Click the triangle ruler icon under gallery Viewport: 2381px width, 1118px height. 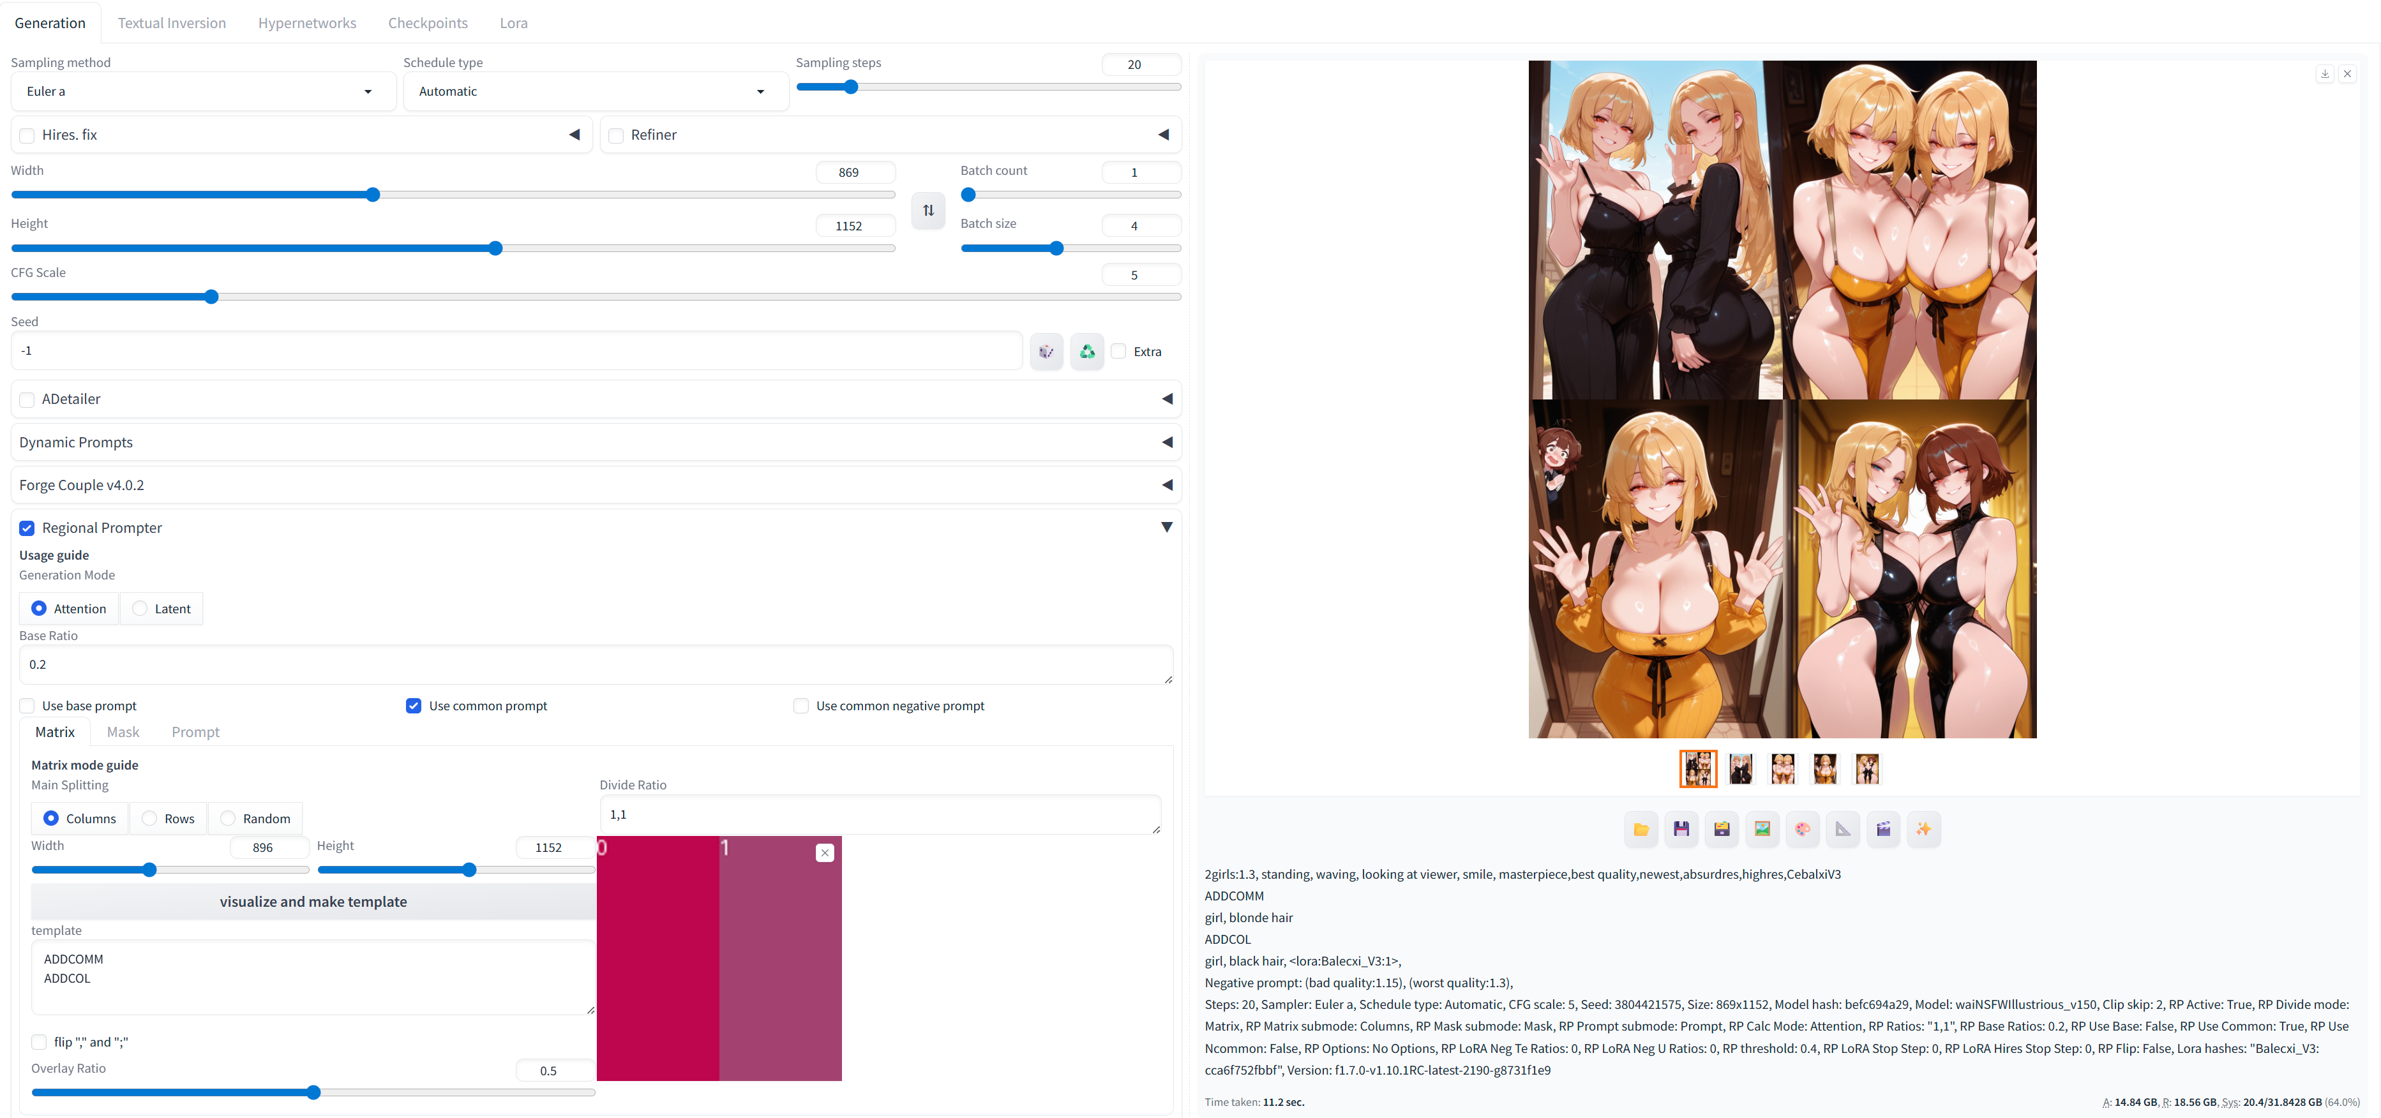[x=1843, y=829]
